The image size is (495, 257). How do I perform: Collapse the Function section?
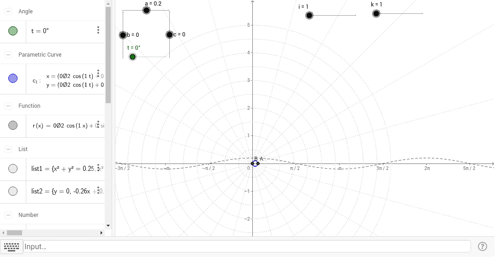(8, 105)
